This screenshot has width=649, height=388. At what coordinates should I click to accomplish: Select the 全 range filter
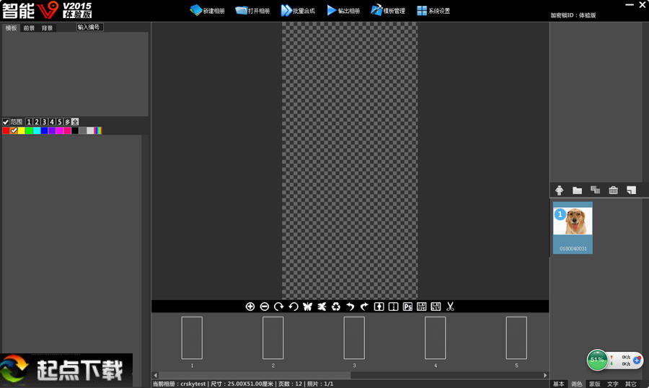click(x=75, y=122)
